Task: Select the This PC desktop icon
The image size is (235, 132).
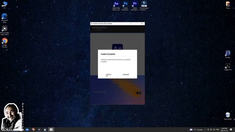Action: (x=4, y=5)
